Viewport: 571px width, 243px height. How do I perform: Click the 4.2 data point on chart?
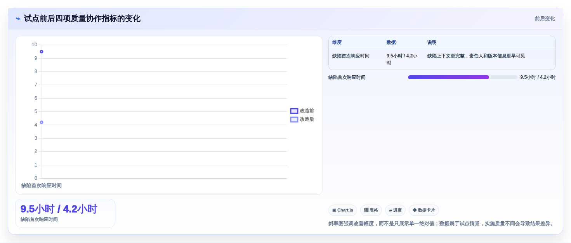tap(42, 122)
